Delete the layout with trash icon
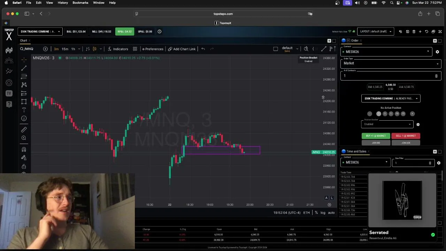 (x=414, y=32)
